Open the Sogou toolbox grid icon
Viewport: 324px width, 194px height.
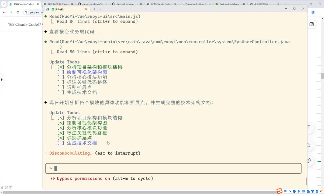[x=317, y=191]
